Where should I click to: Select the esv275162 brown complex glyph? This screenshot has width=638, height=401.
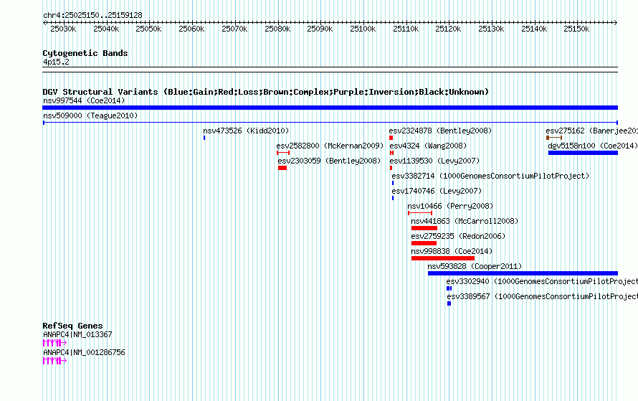pyautogui.click(x=554, y=138)
